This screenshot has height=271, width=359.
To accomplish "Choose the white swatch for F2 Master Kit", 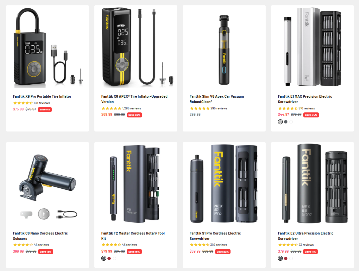I will pyautogui.click(x=114, y=258).
